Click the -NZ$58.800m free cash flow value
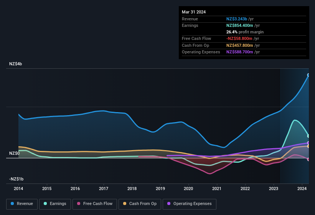The width and height of the screenshot is (315, 215). [239, 38]
